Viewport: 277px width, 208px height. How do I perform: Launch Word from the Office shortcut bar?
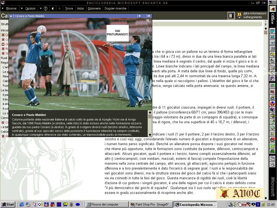[x=272, y=31]
